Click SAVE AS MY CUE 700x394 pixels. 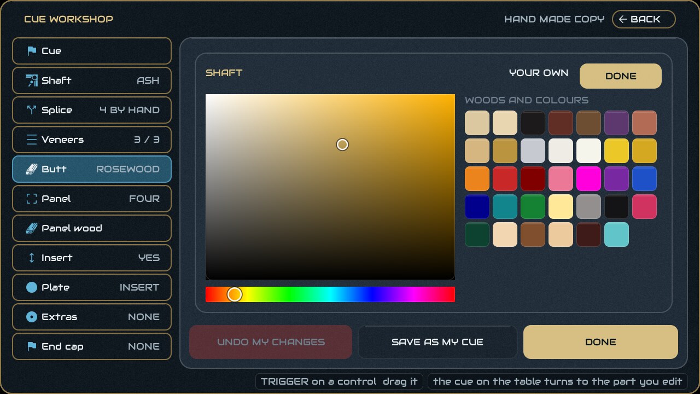pyautogui.click(x=437, y=342)
